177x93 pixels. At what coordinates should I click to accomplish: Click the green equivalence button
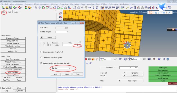(x=163, y=78)
